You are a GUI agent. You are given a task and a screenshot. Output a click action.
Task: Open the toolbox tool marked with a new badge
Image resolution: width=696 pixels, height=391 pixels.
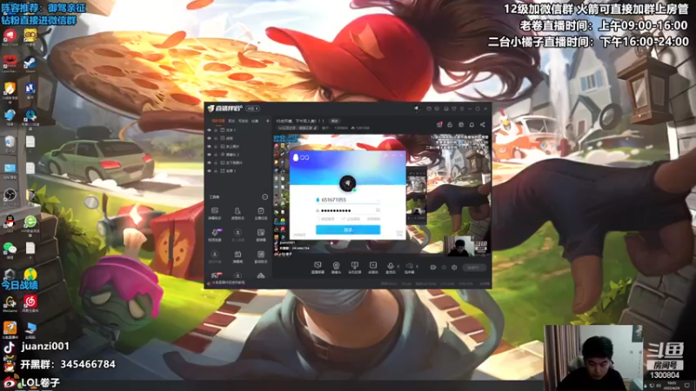coord(215,235)
